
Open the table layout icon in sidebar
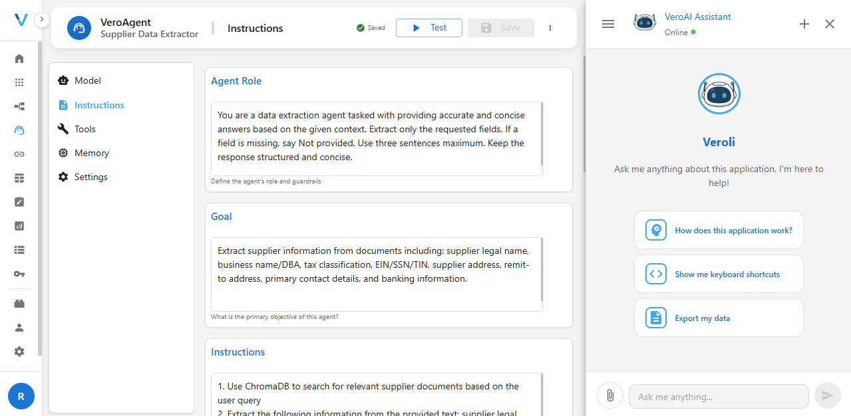pos(19,178)
